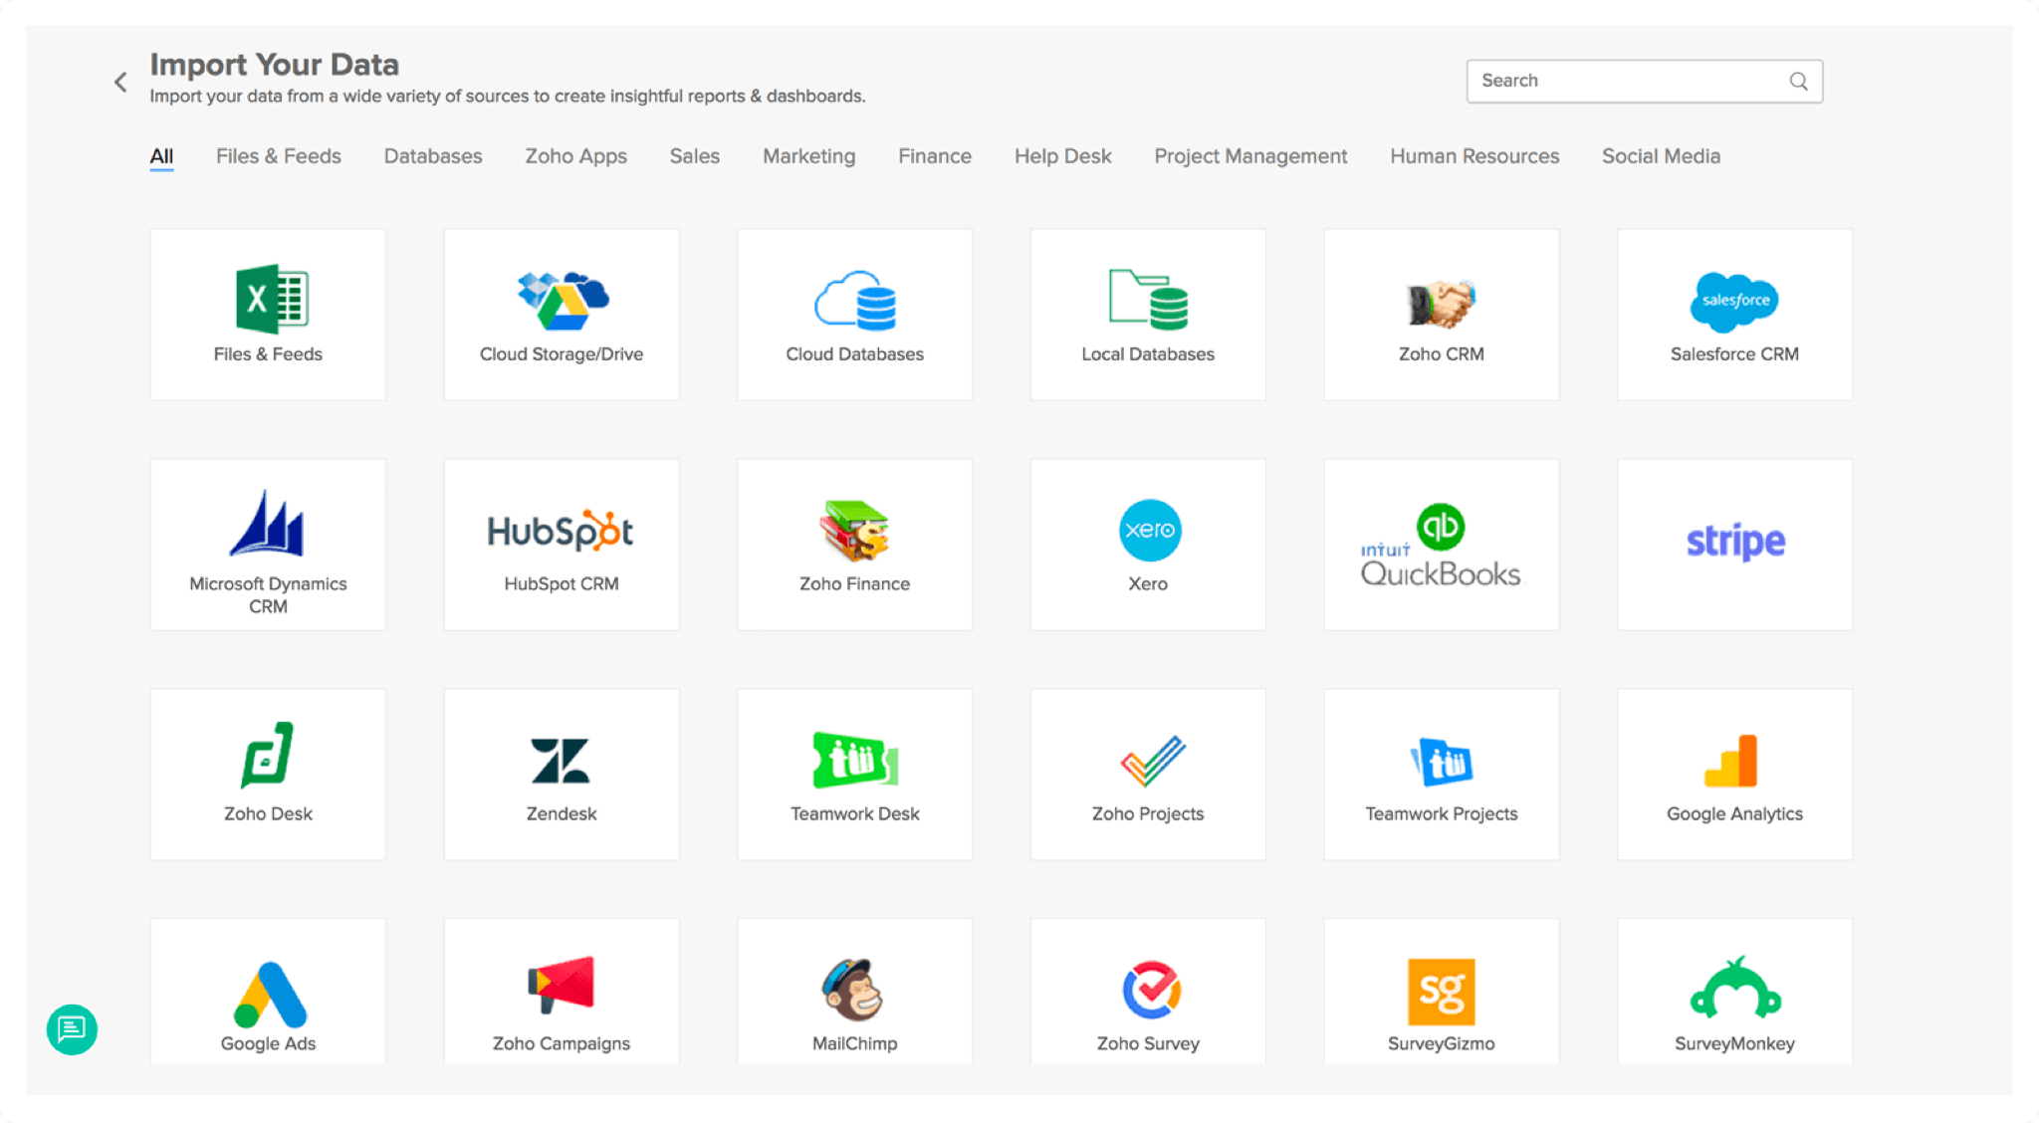The width and height of the screenshot is (2039, 1123).
Task: Focus the Search input field
Action: (1644, 82)
